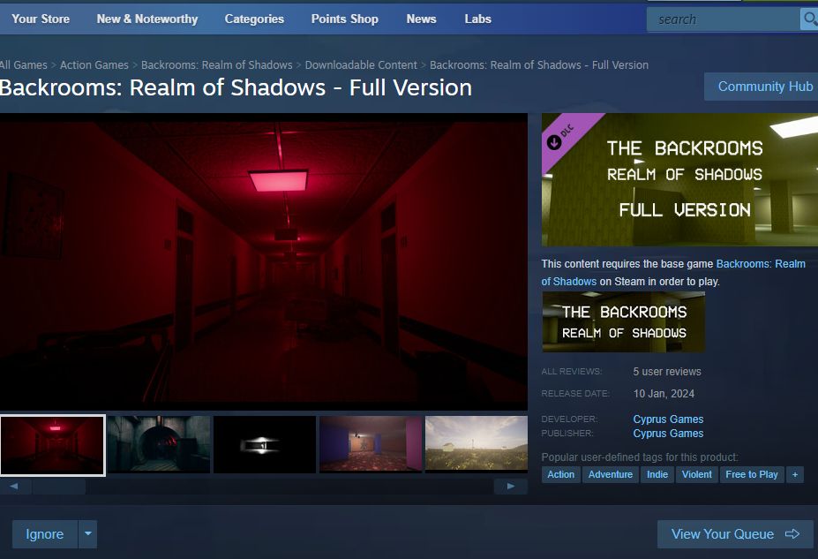
Task: Go to Points Shop
Action: [x=345, y=19]
